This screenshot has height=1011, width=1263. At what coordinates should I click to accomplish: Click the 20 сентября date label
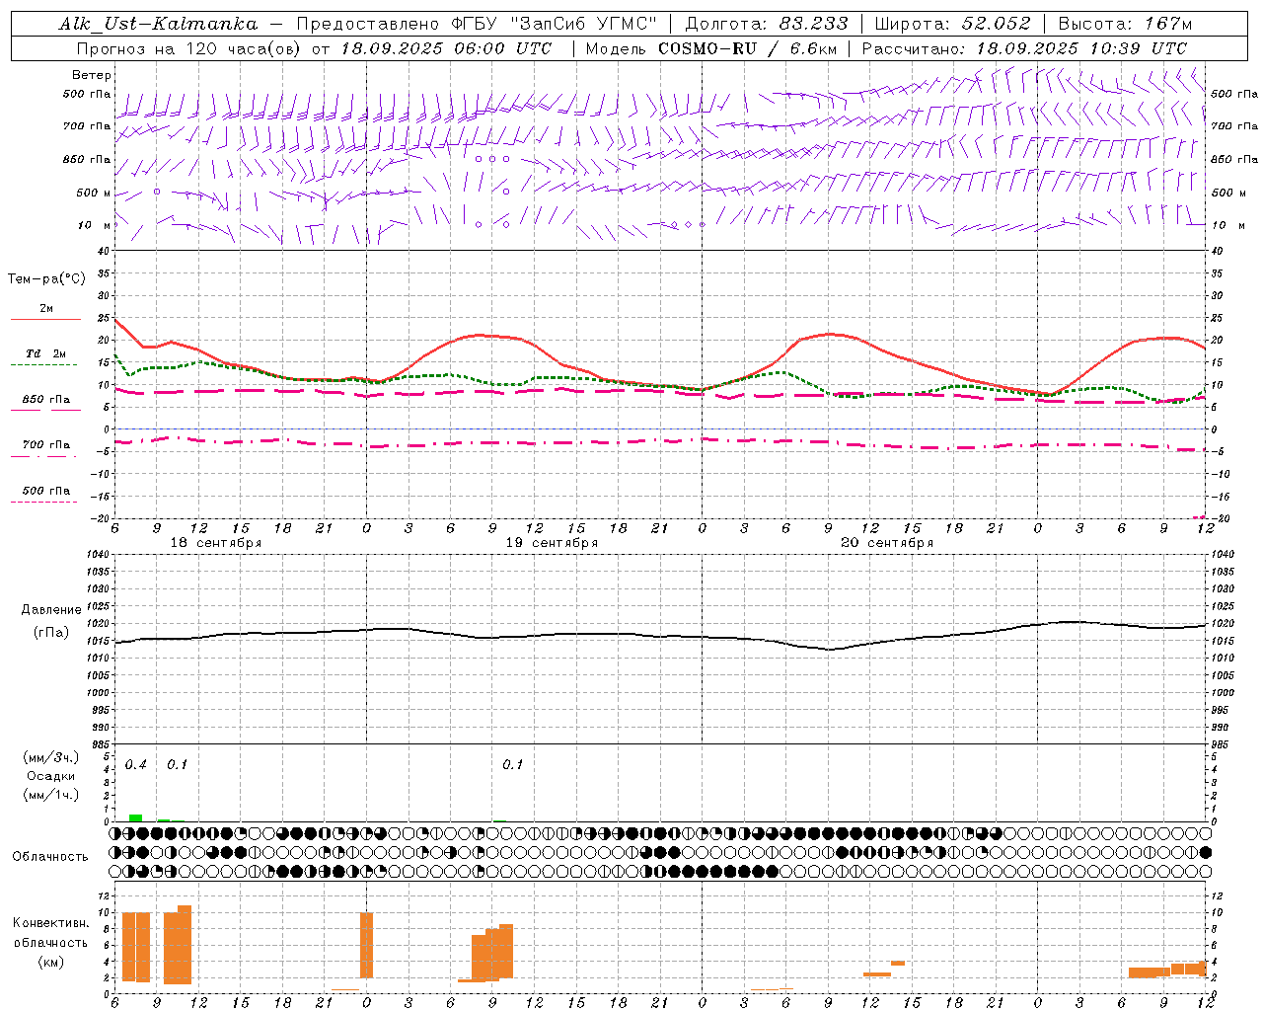coord(887,543)
